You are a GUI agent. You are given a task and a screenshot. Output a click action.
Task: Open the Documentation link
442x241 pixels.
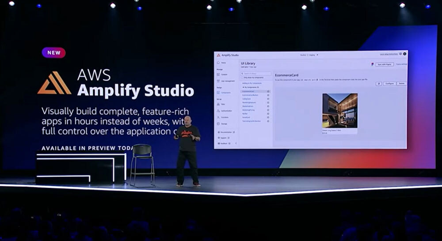pyautogui.click(x=226, y=132)
